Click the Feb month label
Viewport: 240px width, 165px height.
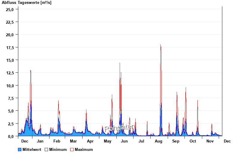[57, 141]
